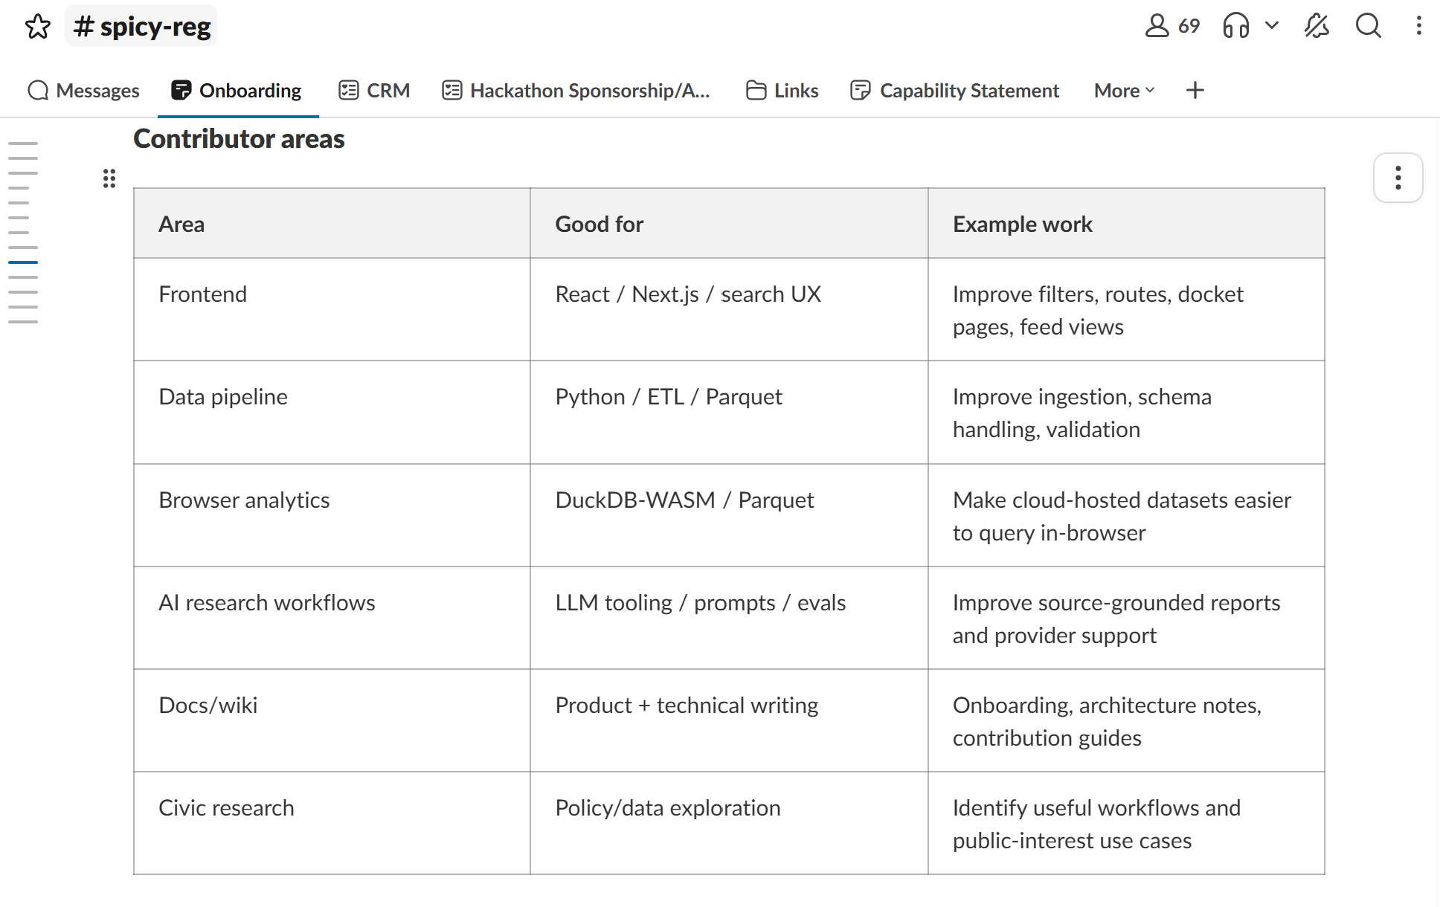This screenshot has width=1440, height=907.
Task: Grab the table block drag handle
Action: point(109,178)
